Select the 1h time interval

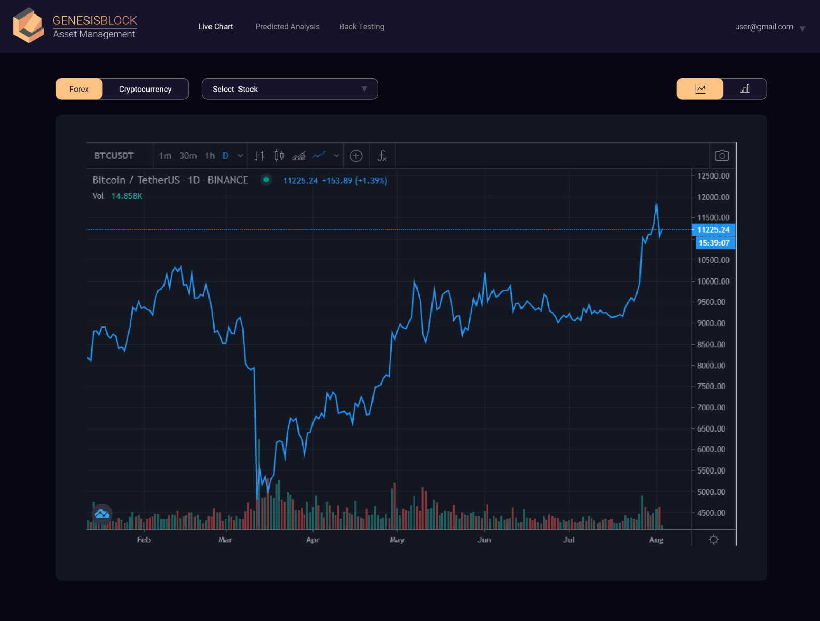click(x=210, y=156)
